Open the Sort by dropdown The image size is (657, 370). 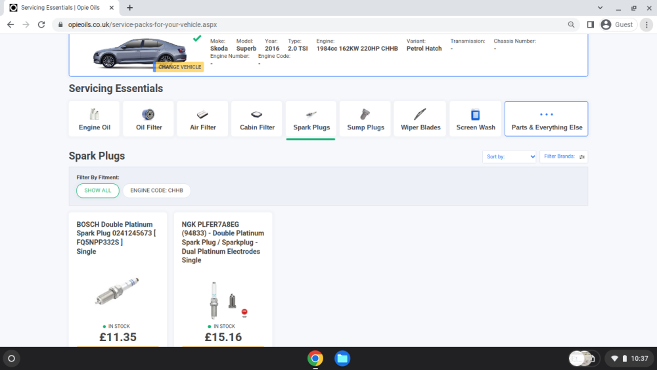(x=510, y=156)
